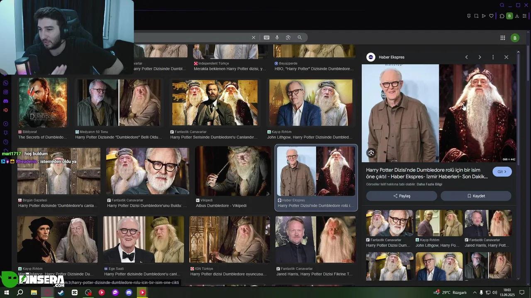Open the 29°C Rüzgarlı weather widget

tap(450, 292)
